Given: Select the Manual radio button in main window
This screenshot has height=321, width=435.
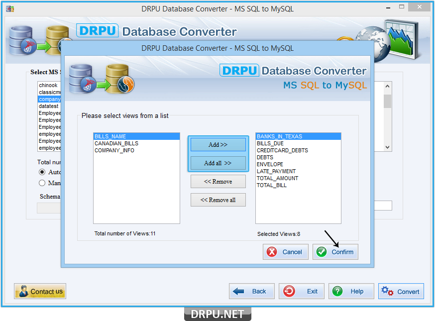Looking at the screenshot, I should coord(42,183).
